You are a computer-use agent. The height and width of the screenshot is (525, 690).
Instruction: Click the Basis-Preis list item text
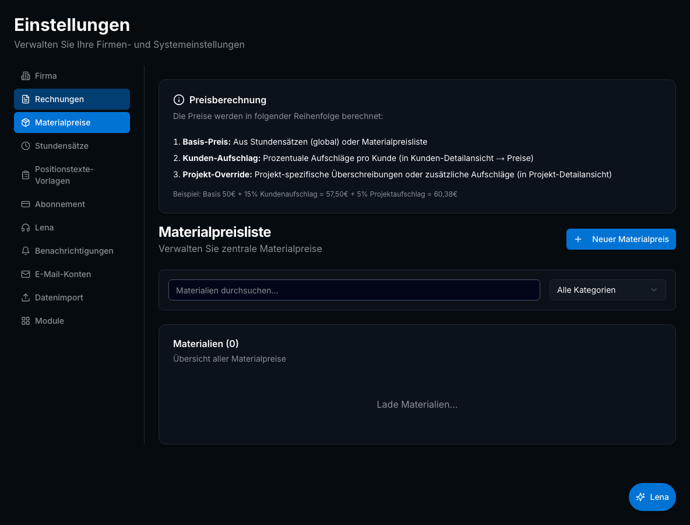300,142
